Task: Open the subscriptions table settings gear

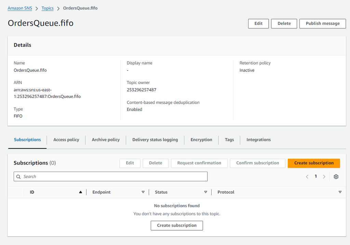Action: [336, 176]
